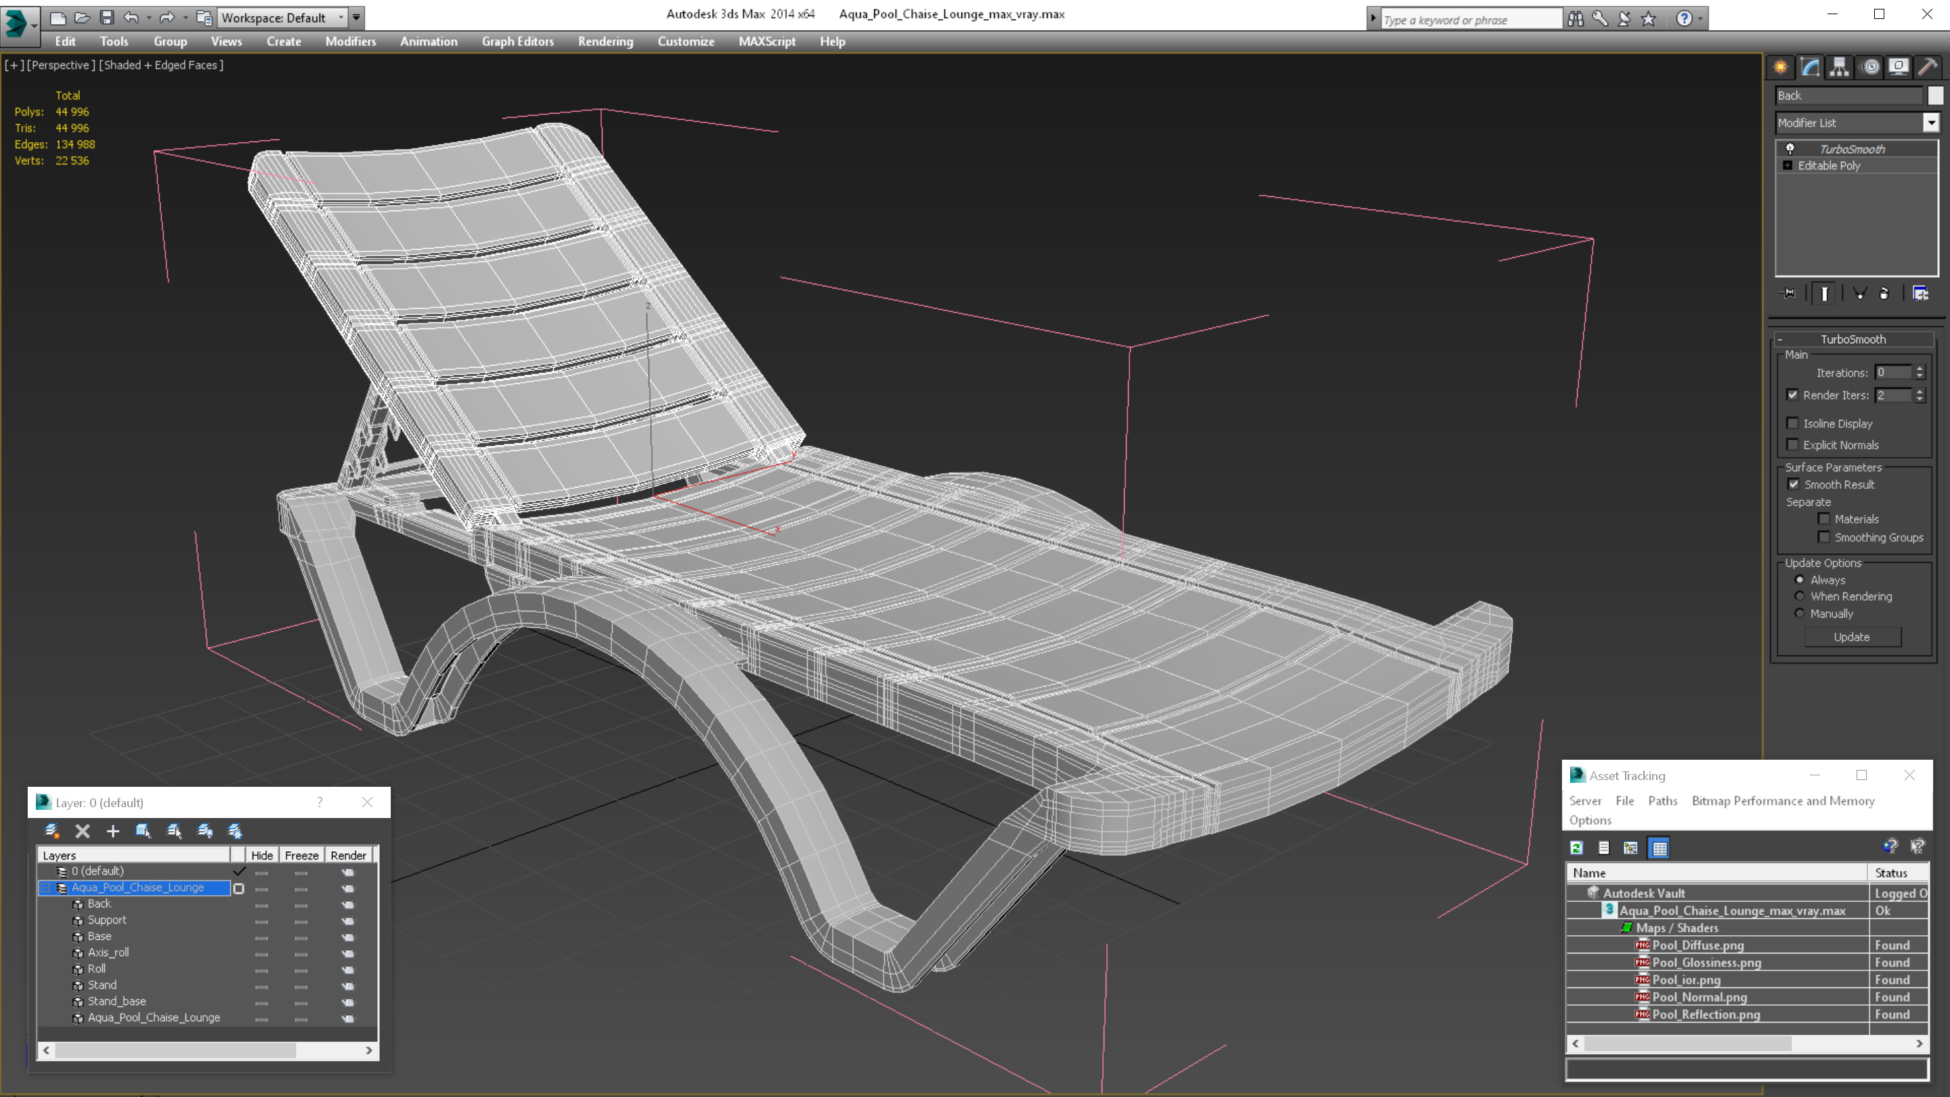
Task: Open the Workspace Default dropdown
Action: [341, 18]
